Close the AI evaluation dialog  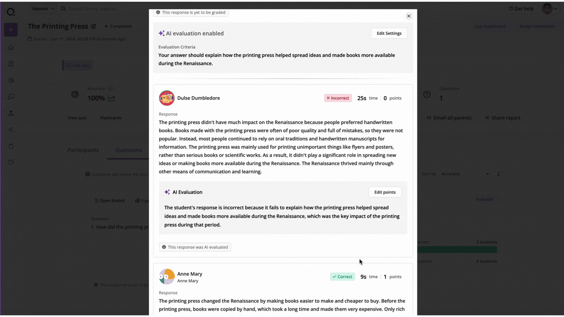tap(409, 16)
